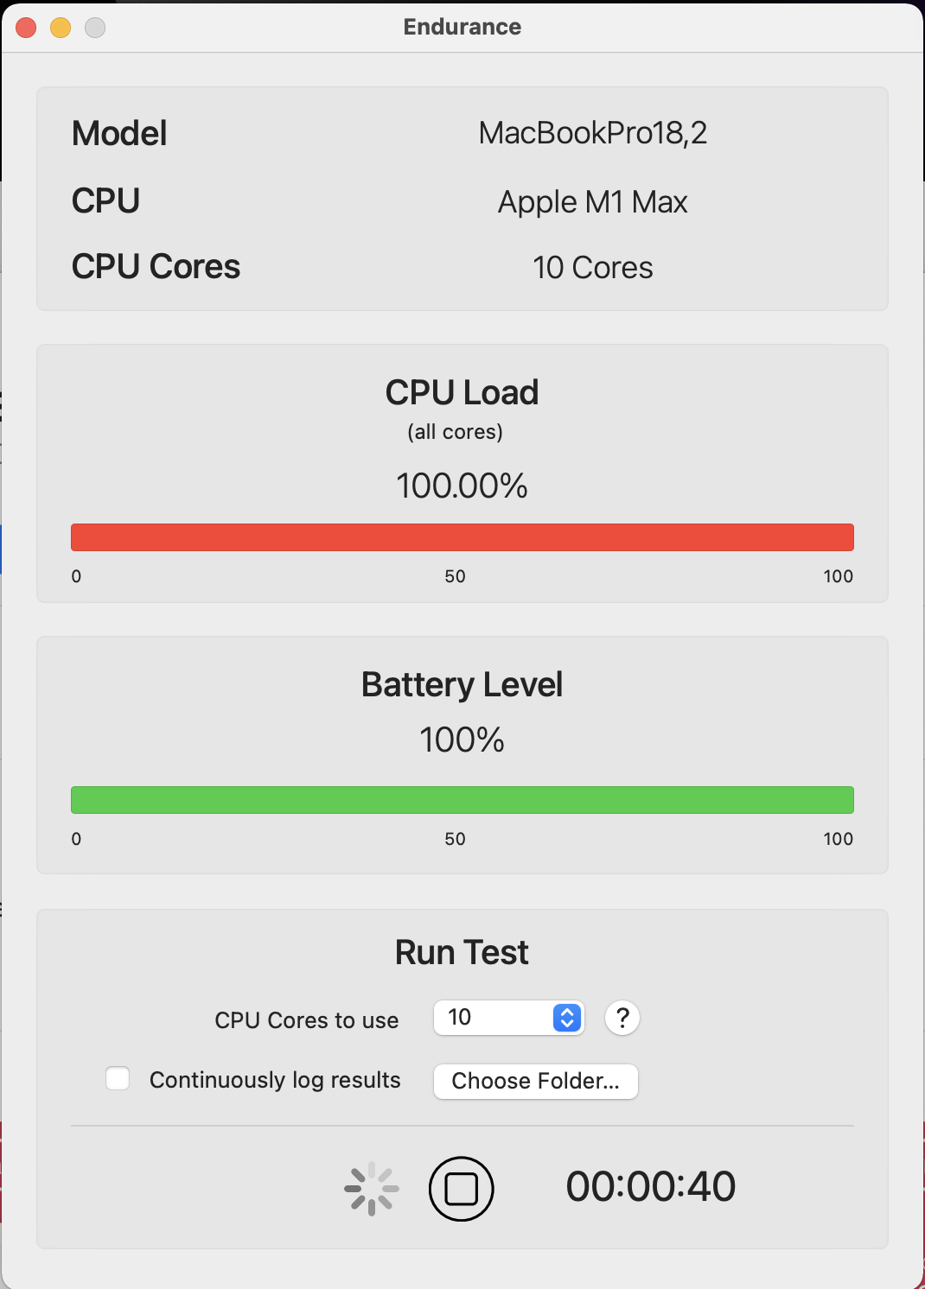This screenshot has width=925, height=1289.
Task: Click the elapsed timer 00:00:40
Action: pyautogui.click(x=651, y=1186)
